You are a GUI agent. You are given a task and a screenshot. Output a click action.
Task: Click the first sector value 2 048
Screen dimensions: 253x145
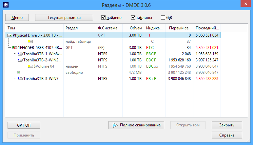point(186,54)
